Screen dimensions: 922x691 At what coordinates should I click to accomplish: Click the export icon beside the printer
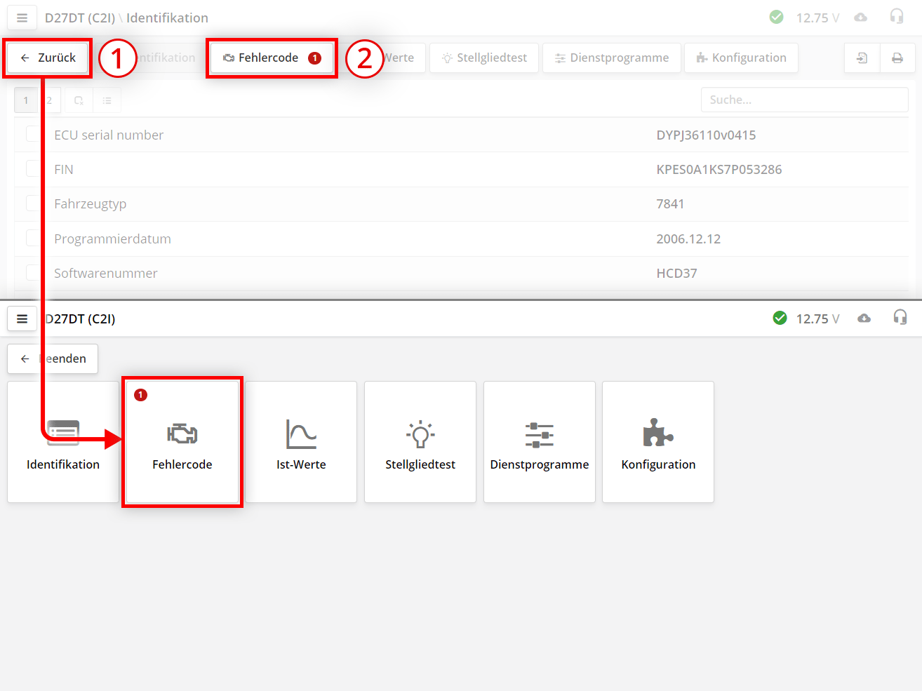(862, 58)
